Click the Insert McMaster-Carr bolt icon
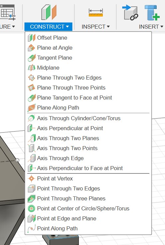165x245 pixels. [x=152, y=13]
